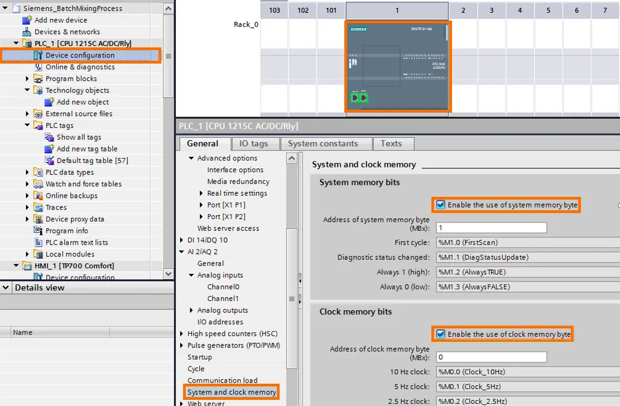
Task: Collapse the Details view panel
Action: click(x=6, y=287)
